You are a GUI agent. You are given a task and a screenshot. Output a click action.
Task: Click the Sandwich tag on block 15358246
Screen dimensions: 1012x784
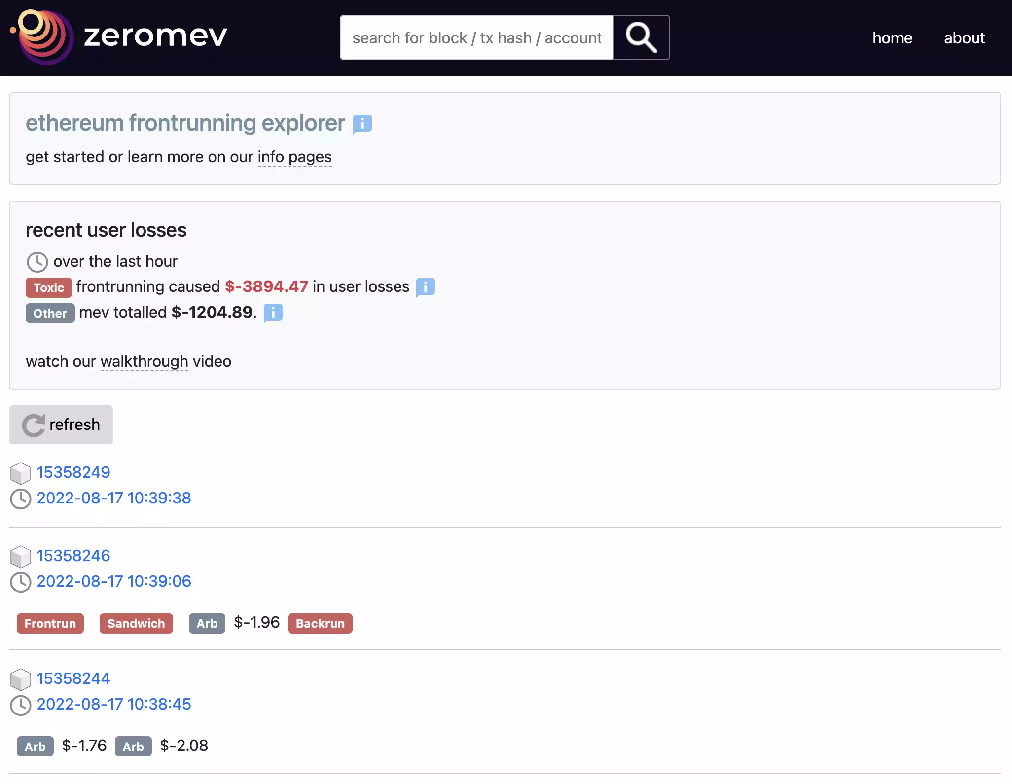136,622
